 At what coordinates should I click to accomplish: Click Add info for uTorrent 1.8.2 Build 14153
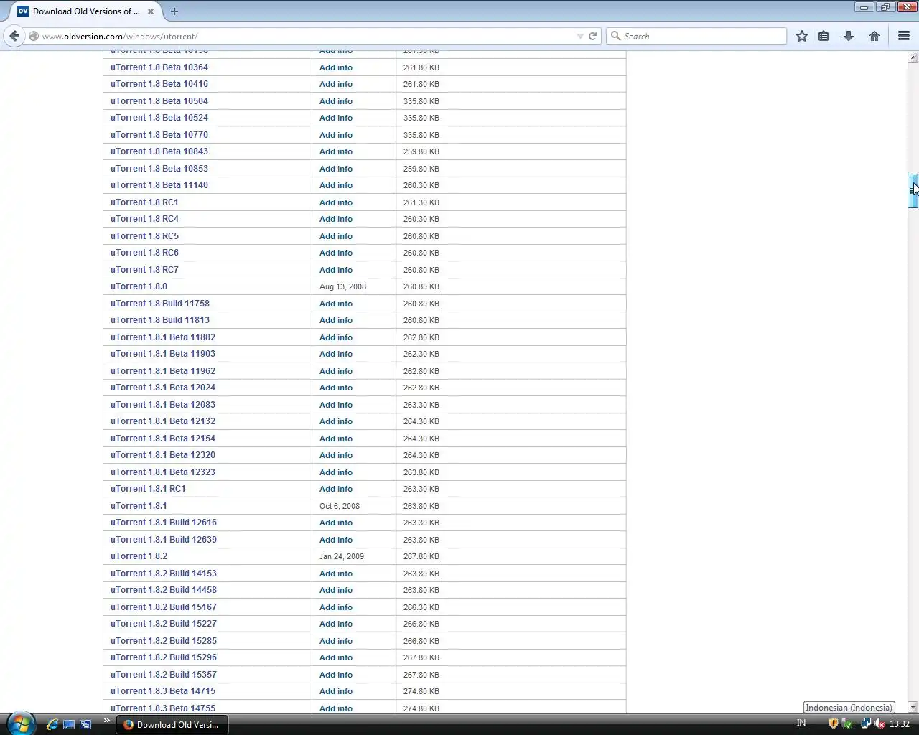336,574
